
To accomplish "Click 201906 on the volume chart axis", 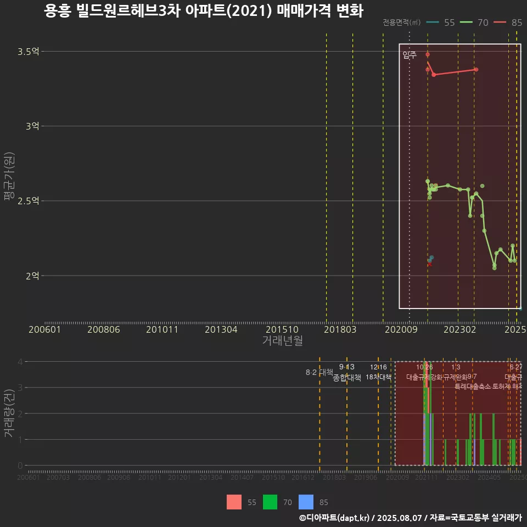I will (x=366, y=477).
